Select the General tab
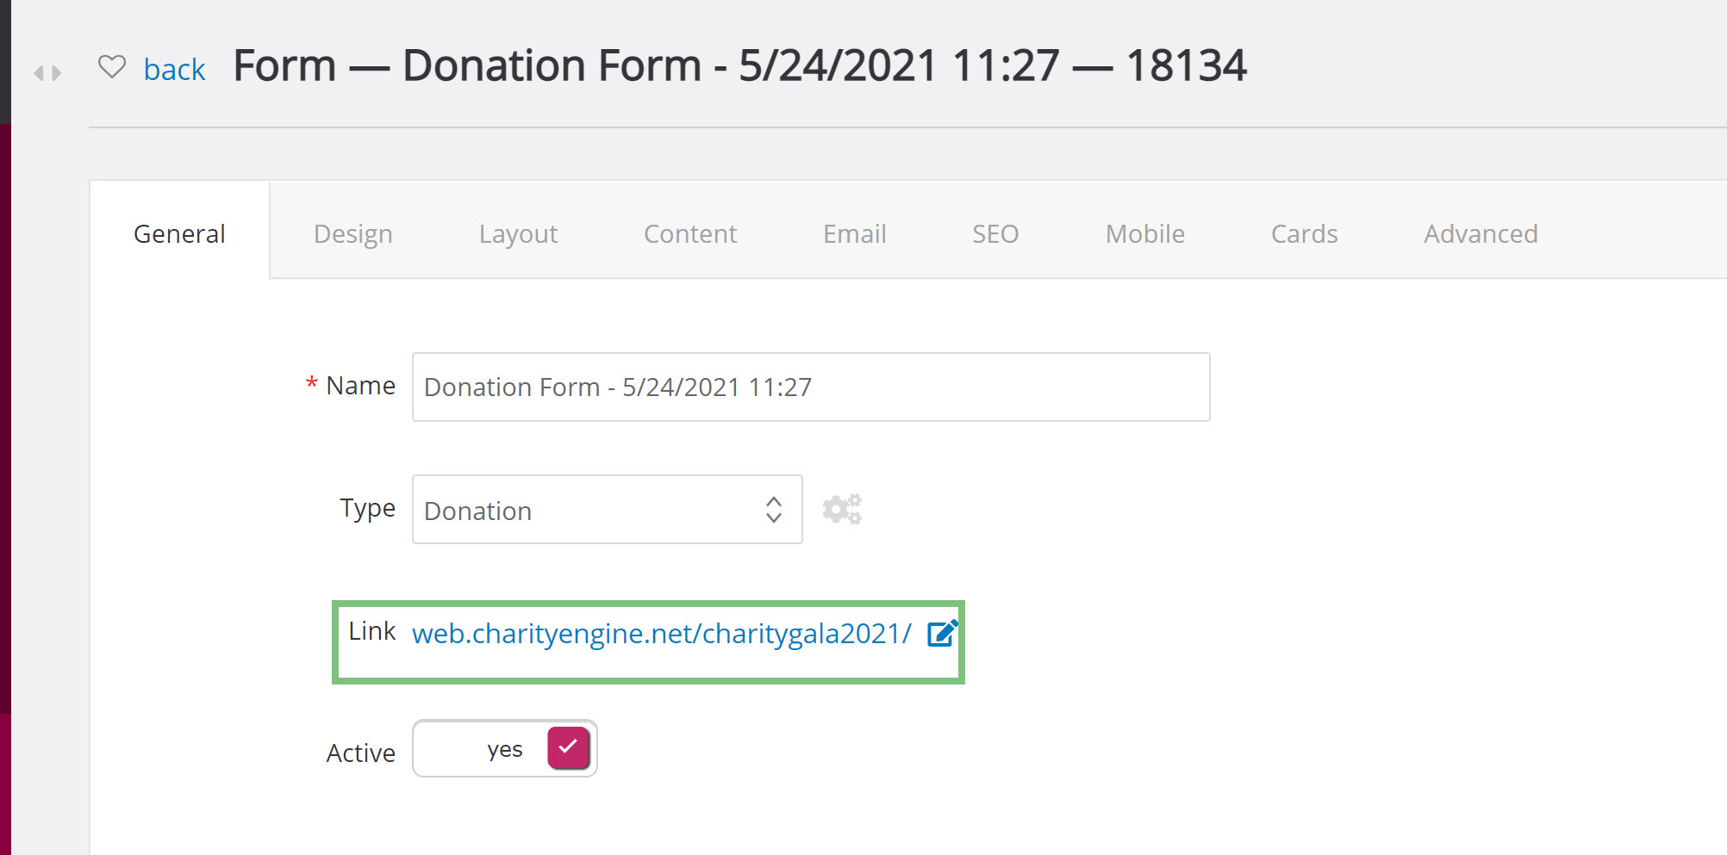The image size is (1727, 855). (x=179, y=234)
